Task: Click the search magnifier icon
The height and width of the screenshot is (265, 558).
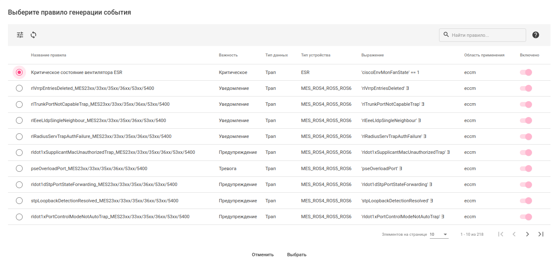Action: 446,35
